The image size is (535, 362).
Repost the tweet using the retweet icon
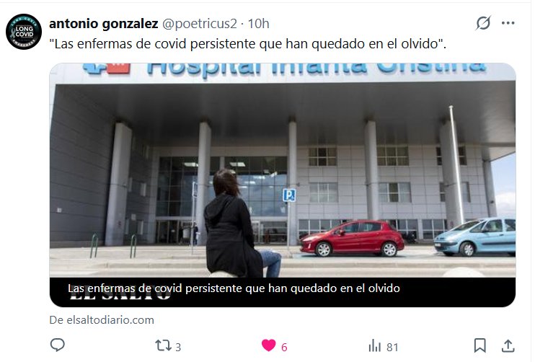click(163, 345)
